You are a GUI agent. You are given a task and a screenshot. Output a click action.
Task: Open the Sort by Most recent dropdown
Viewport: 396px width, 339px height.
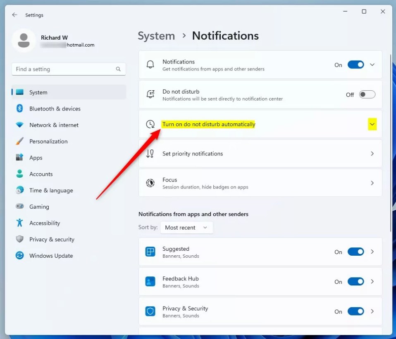coord(186,227)
